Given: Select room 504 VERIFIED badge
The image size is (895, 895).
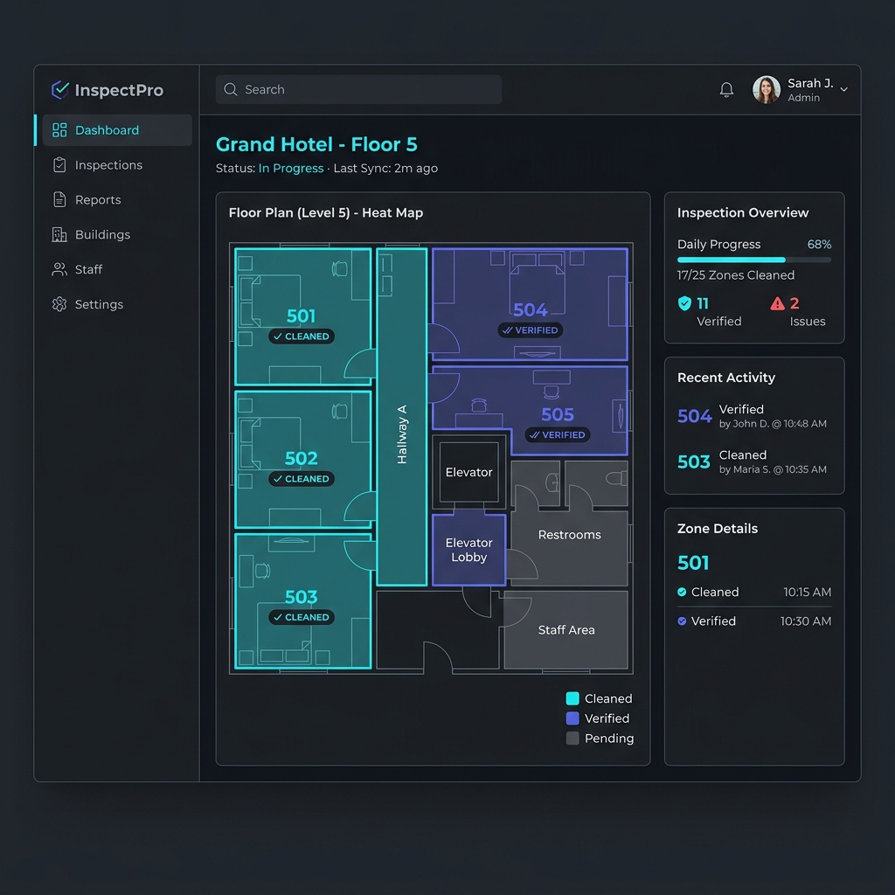Looking at the screenshot, I should click(x=531, y=330).
